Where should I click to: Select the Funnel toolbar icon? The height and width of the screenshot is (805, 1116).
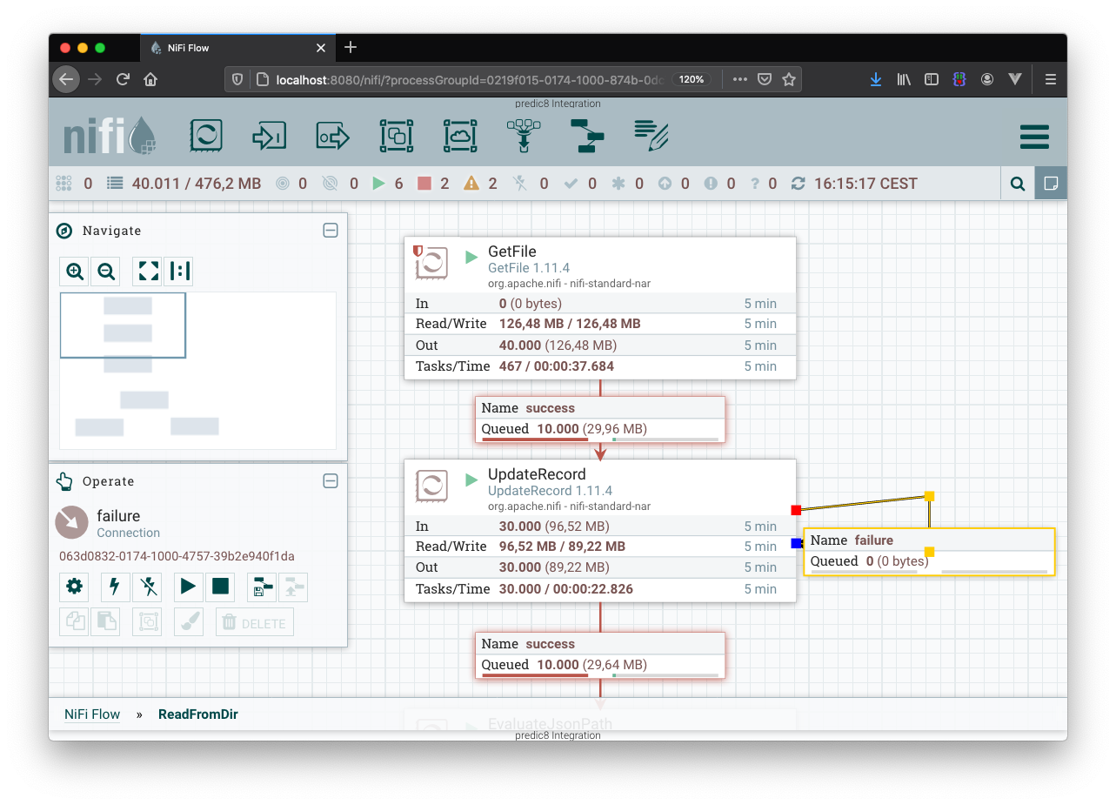[x=524, y=136]
